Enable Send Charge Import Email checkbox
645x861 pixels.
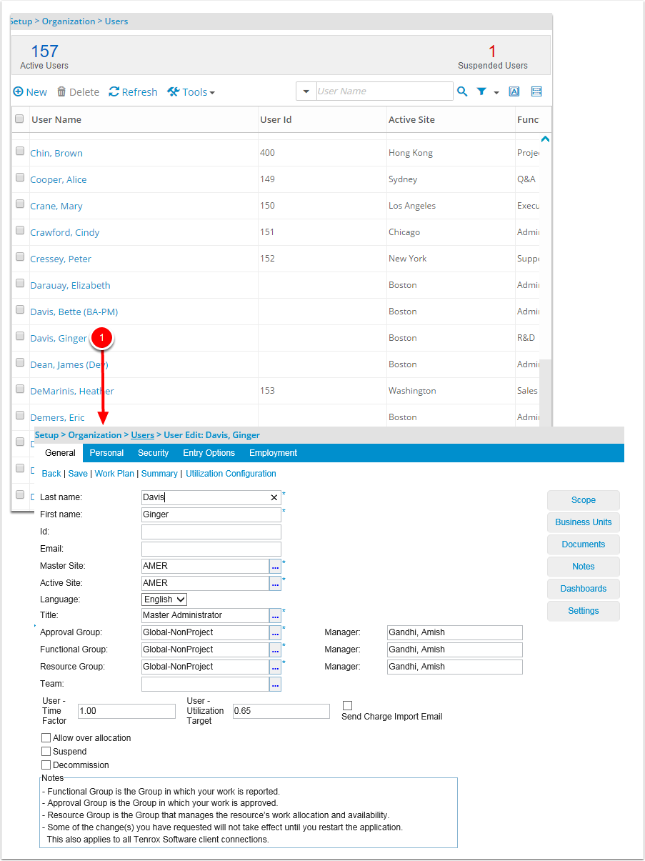coord(347,705)
